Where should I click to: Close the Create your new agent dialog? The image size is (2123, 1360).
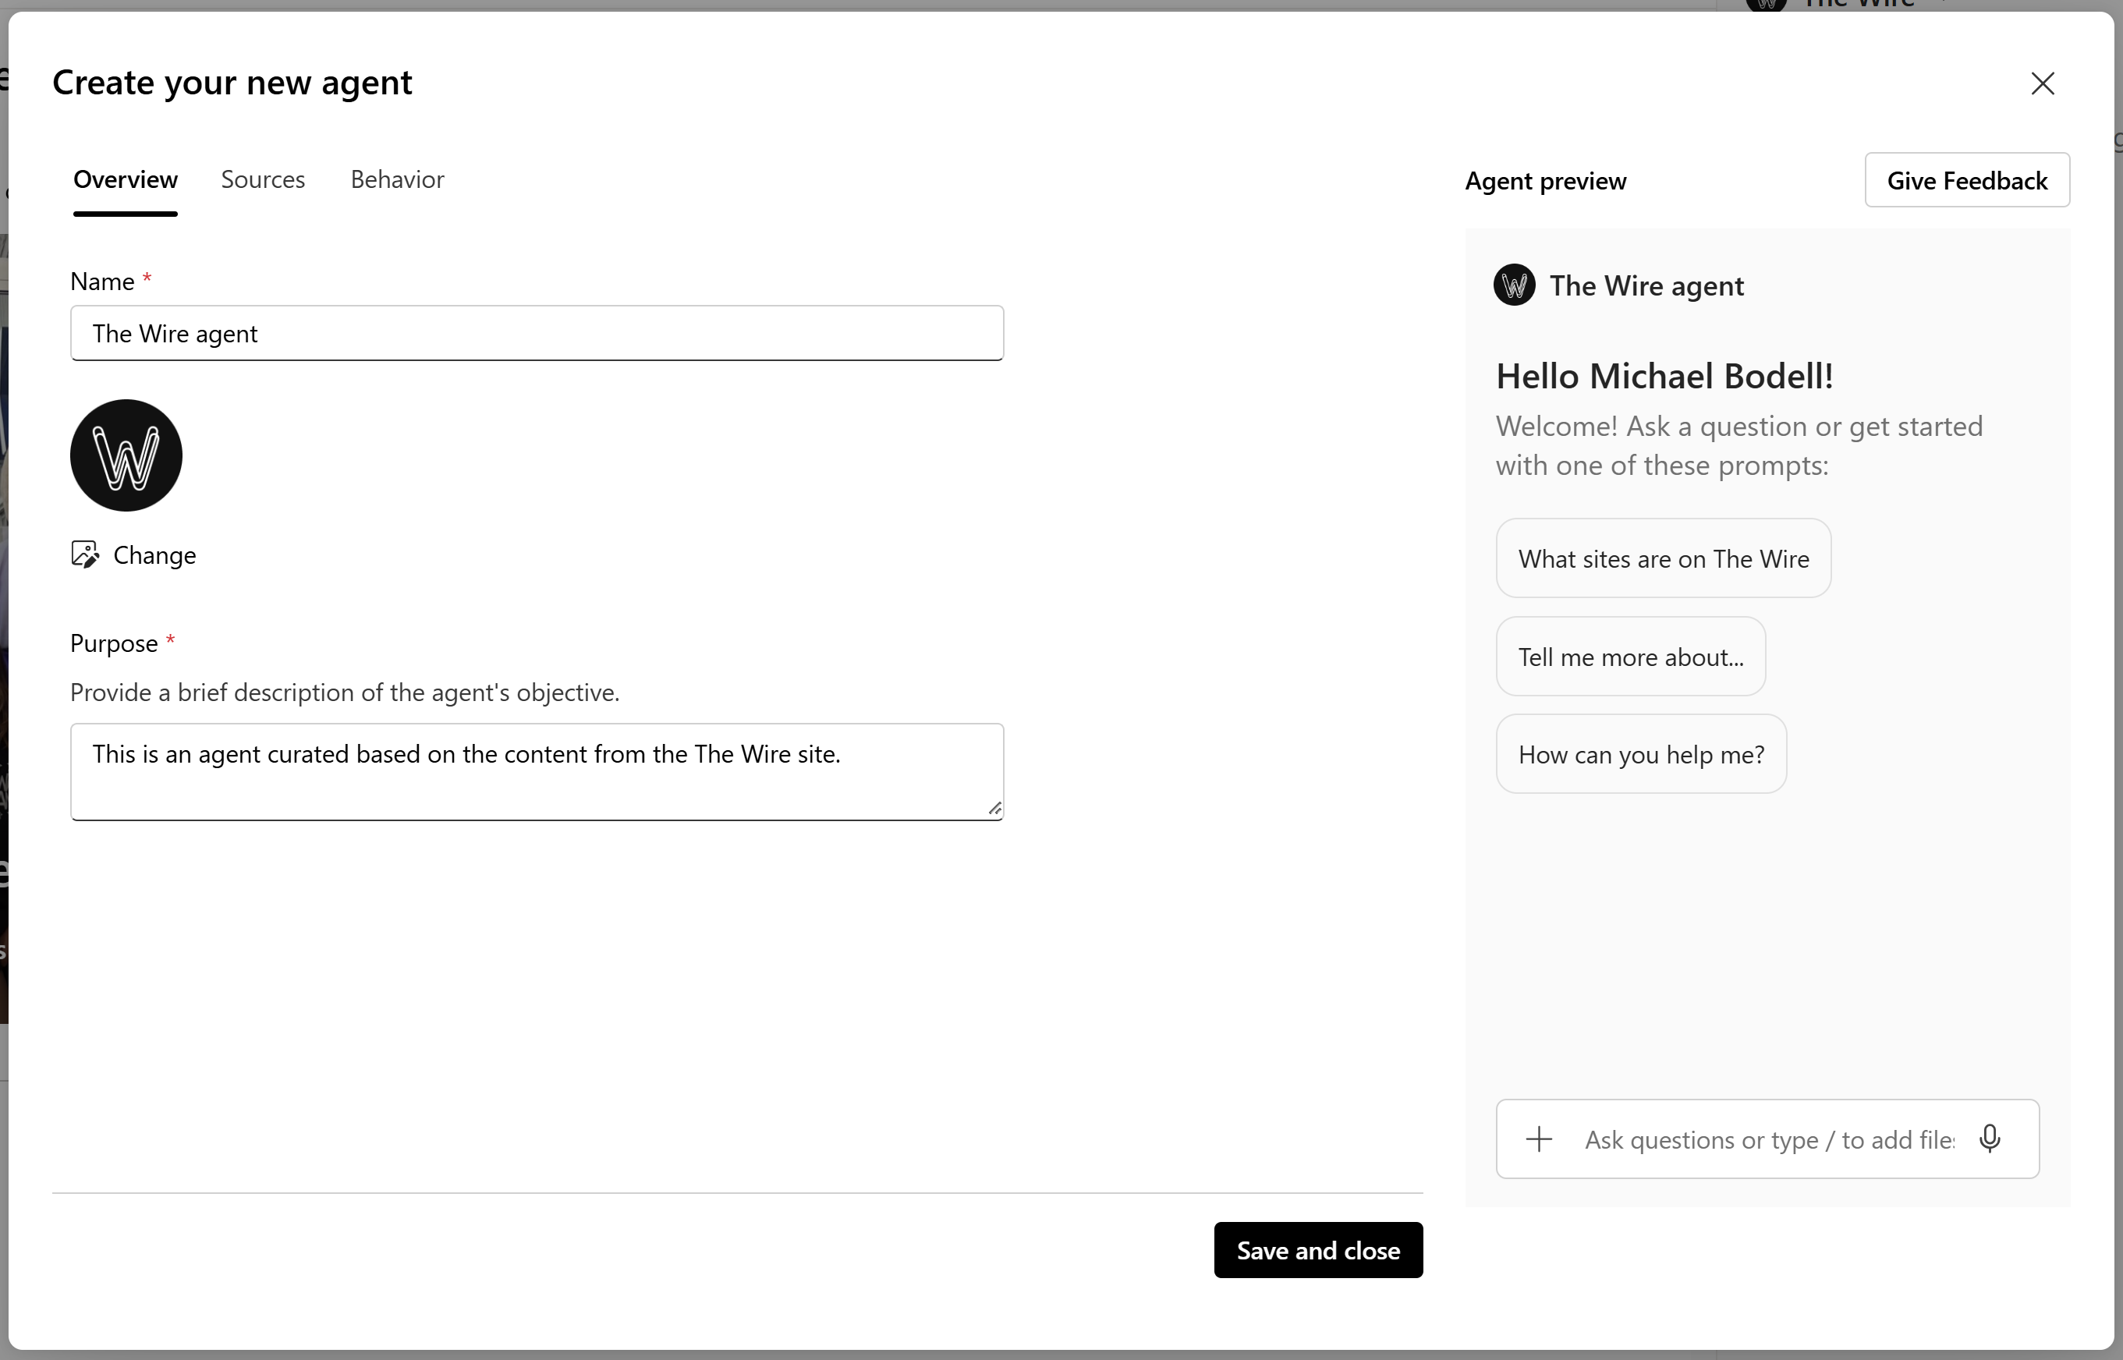(x=2042, y=84)
